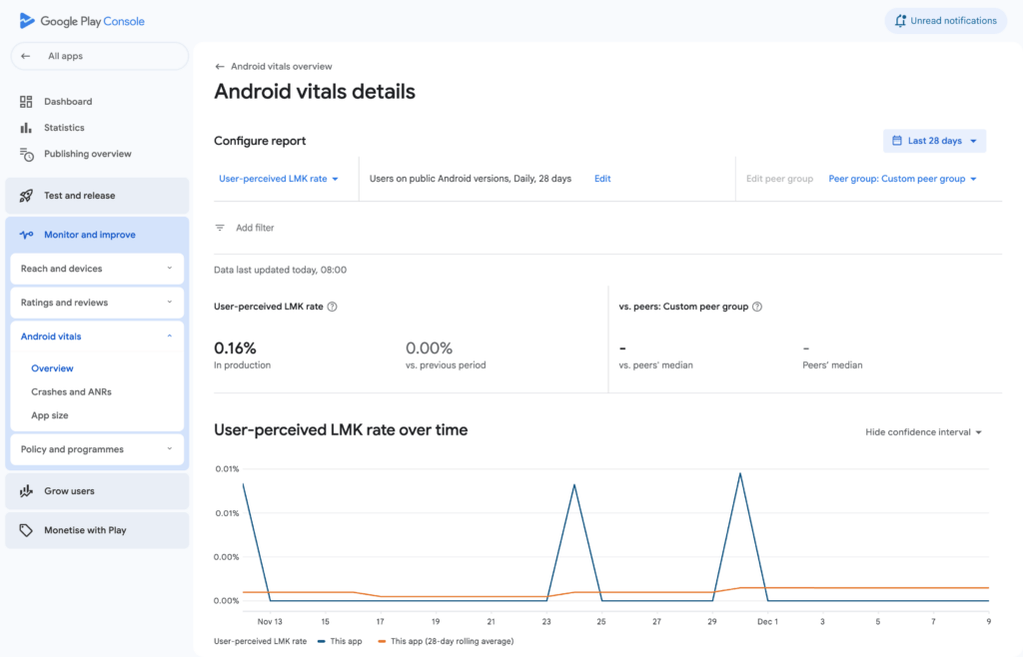Hide confidence interval on the chart
Screen dimensions: 1023x657
(920, 432)
